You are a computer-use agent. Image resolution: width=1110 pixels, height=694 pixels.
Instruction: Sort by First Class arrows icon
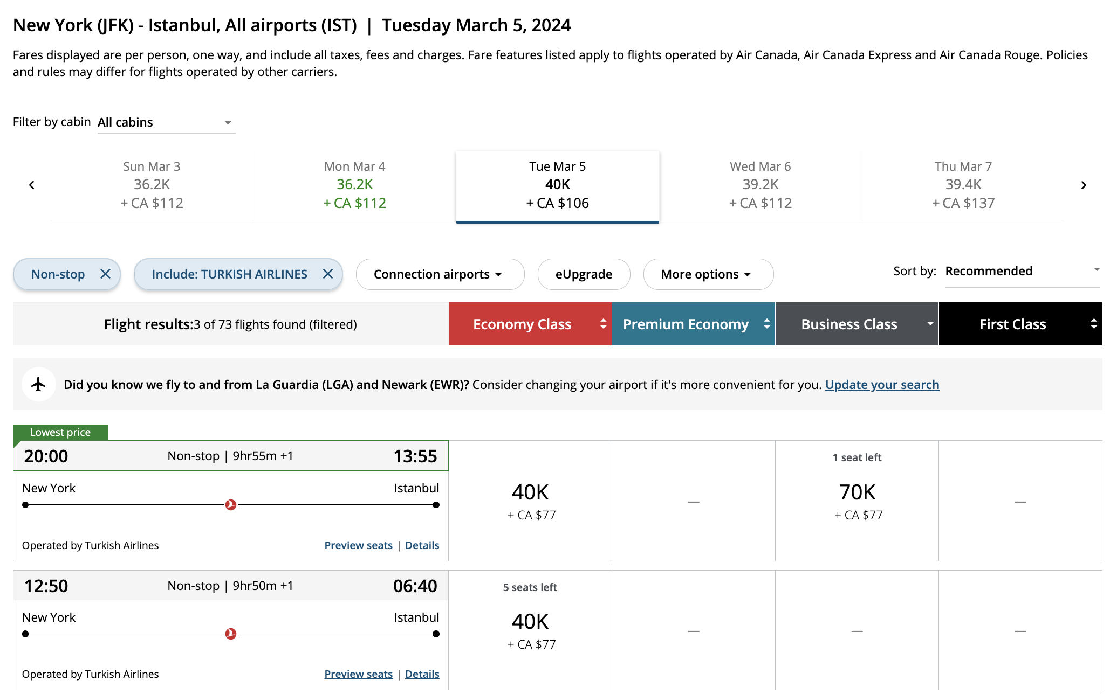pos(1093,324)
